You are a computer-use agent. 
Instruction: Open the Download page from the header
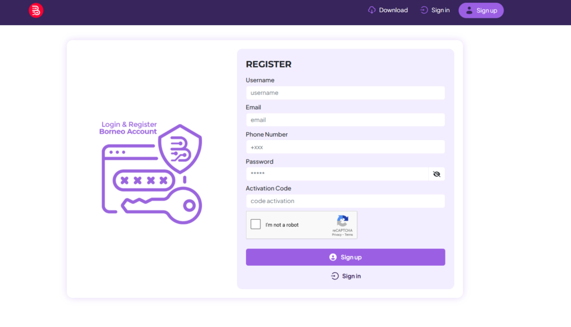point(393,10)
